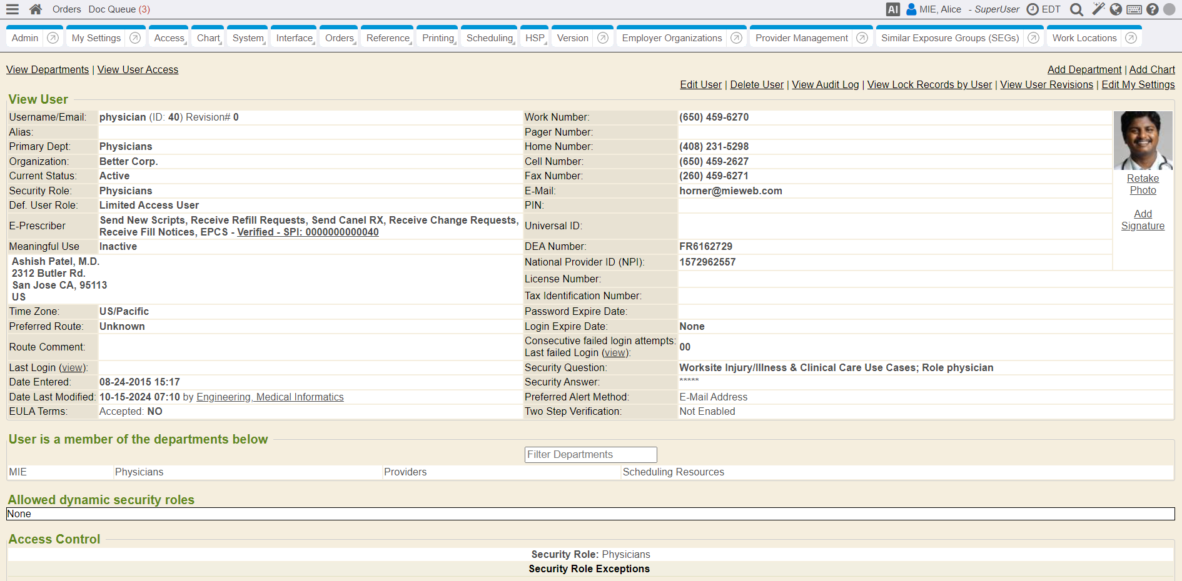Click the Filter Departments input field
This screenshot has width=1182, height=581.
pyautogui.click(x=590, y=455)
